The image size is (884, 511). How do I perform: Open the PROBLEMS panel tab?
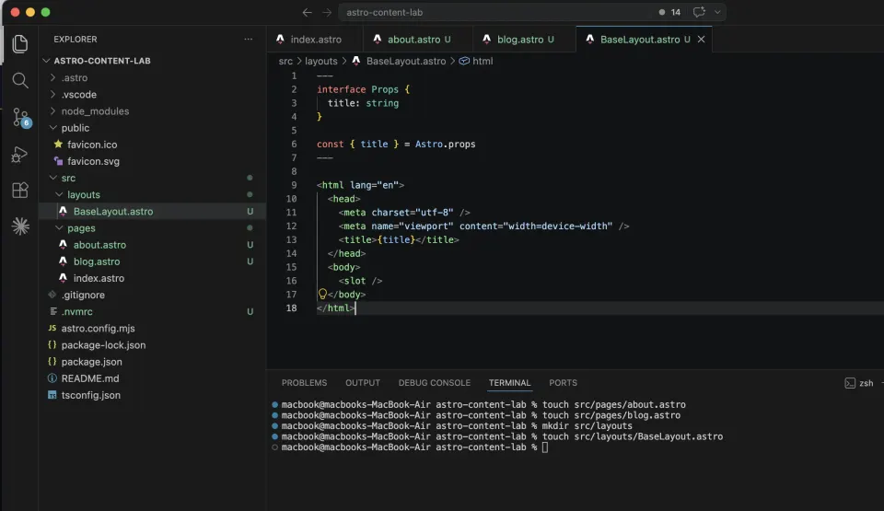[x=304, y=382]
